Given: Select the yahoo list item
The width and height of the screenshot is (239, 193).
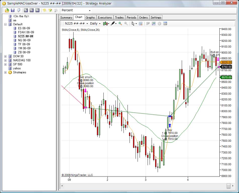Looking at the screenshot, I should click(17, 68).
